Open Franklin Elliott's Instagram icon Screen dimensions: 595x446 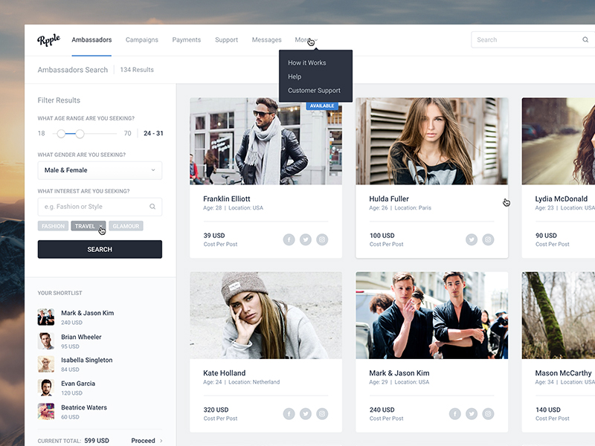(x=322, y=239)
